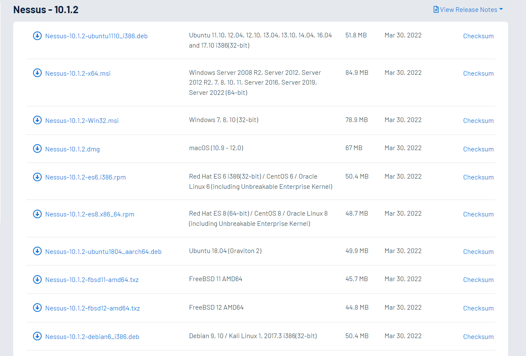Open Checksum for the Win32.msi row
Viewport: 526px width, 356px height.
pyautogui.click(x=478, y=121)
